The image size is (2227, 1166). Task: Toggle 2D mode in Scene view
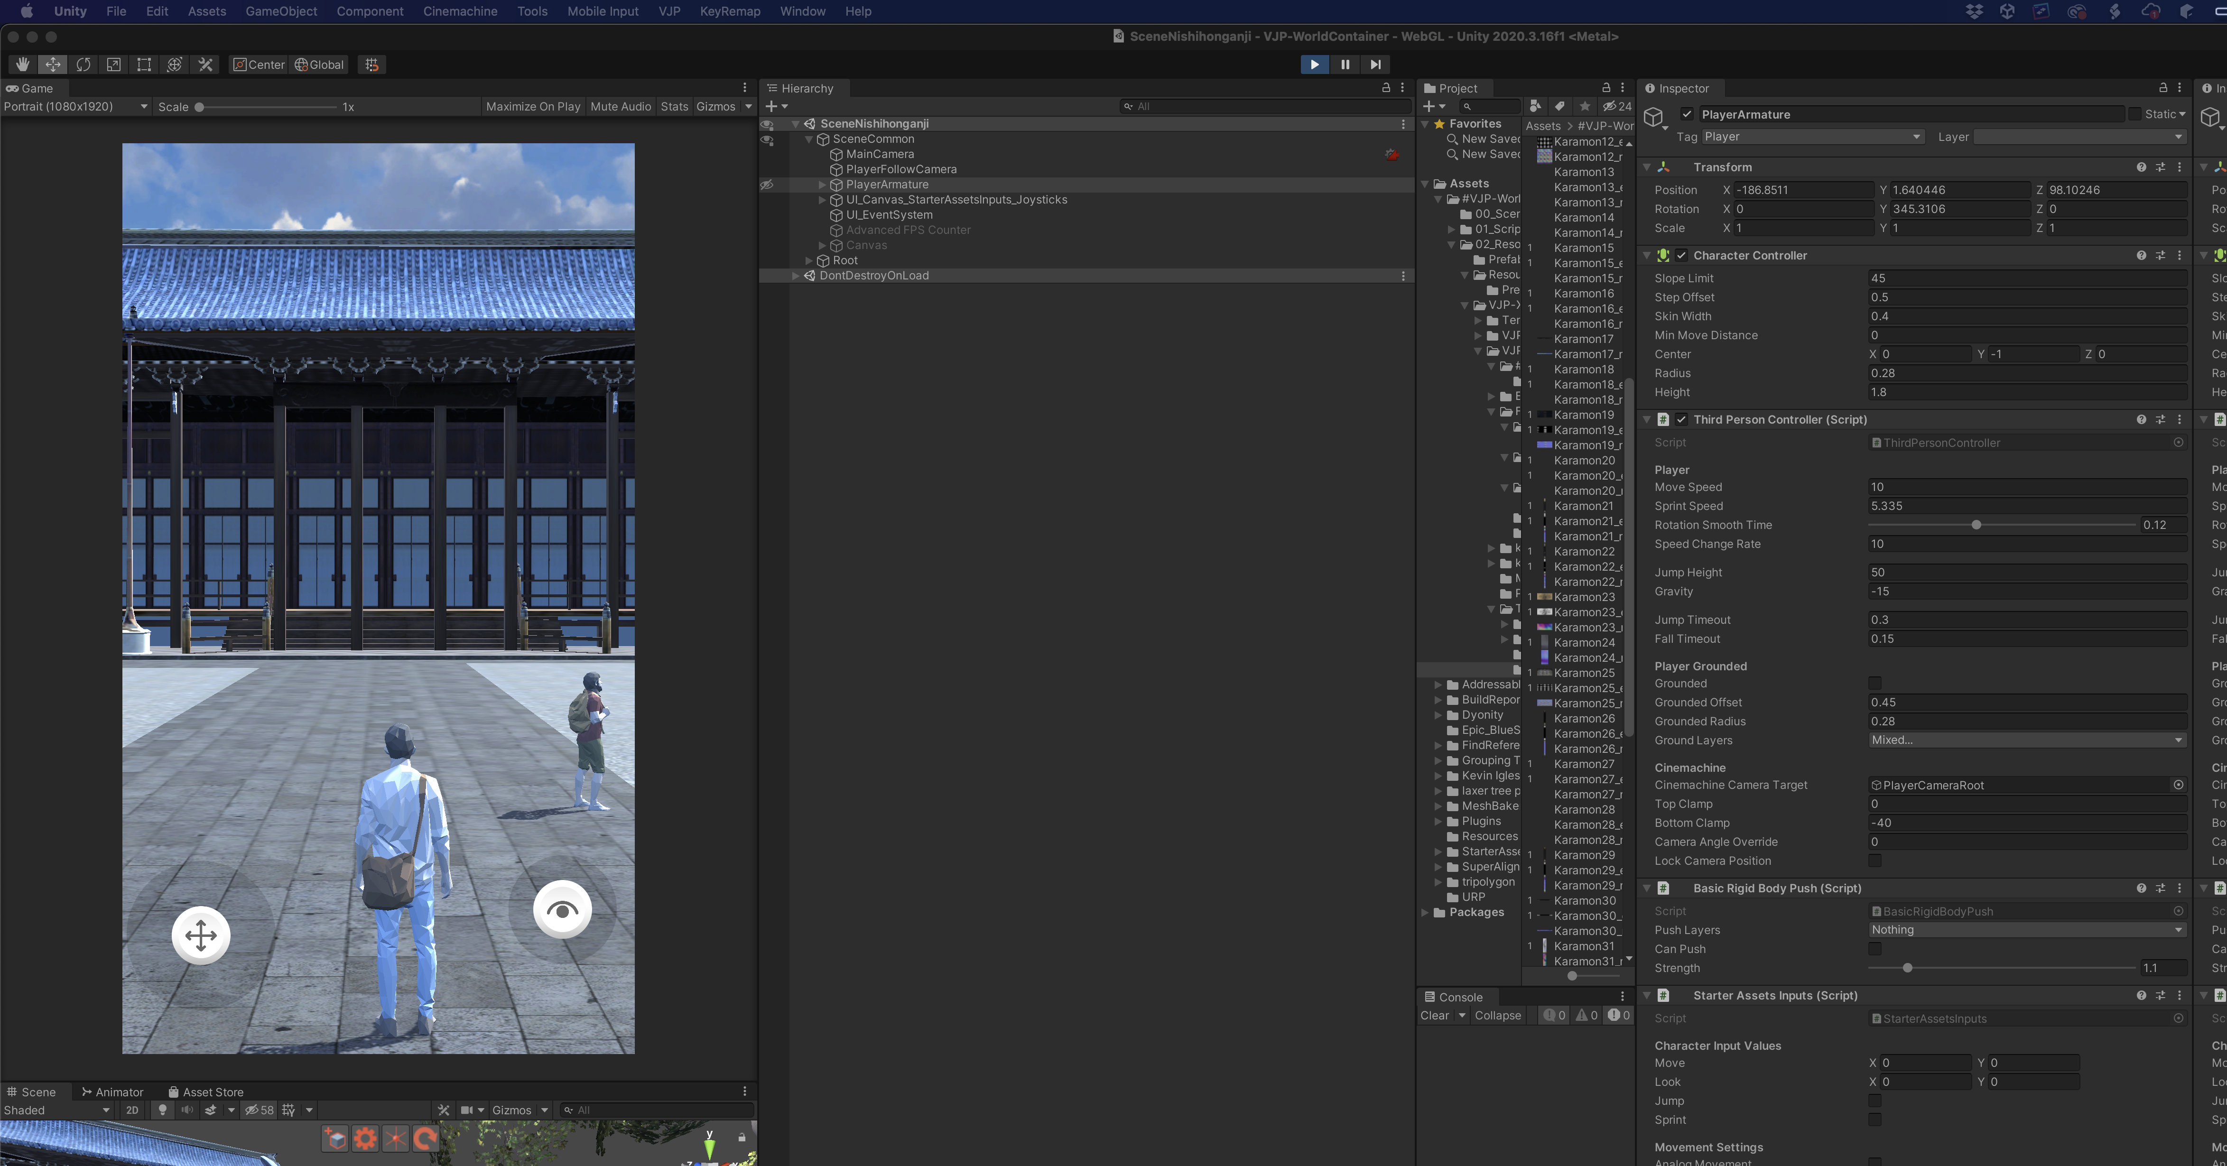pos(131,1110)
